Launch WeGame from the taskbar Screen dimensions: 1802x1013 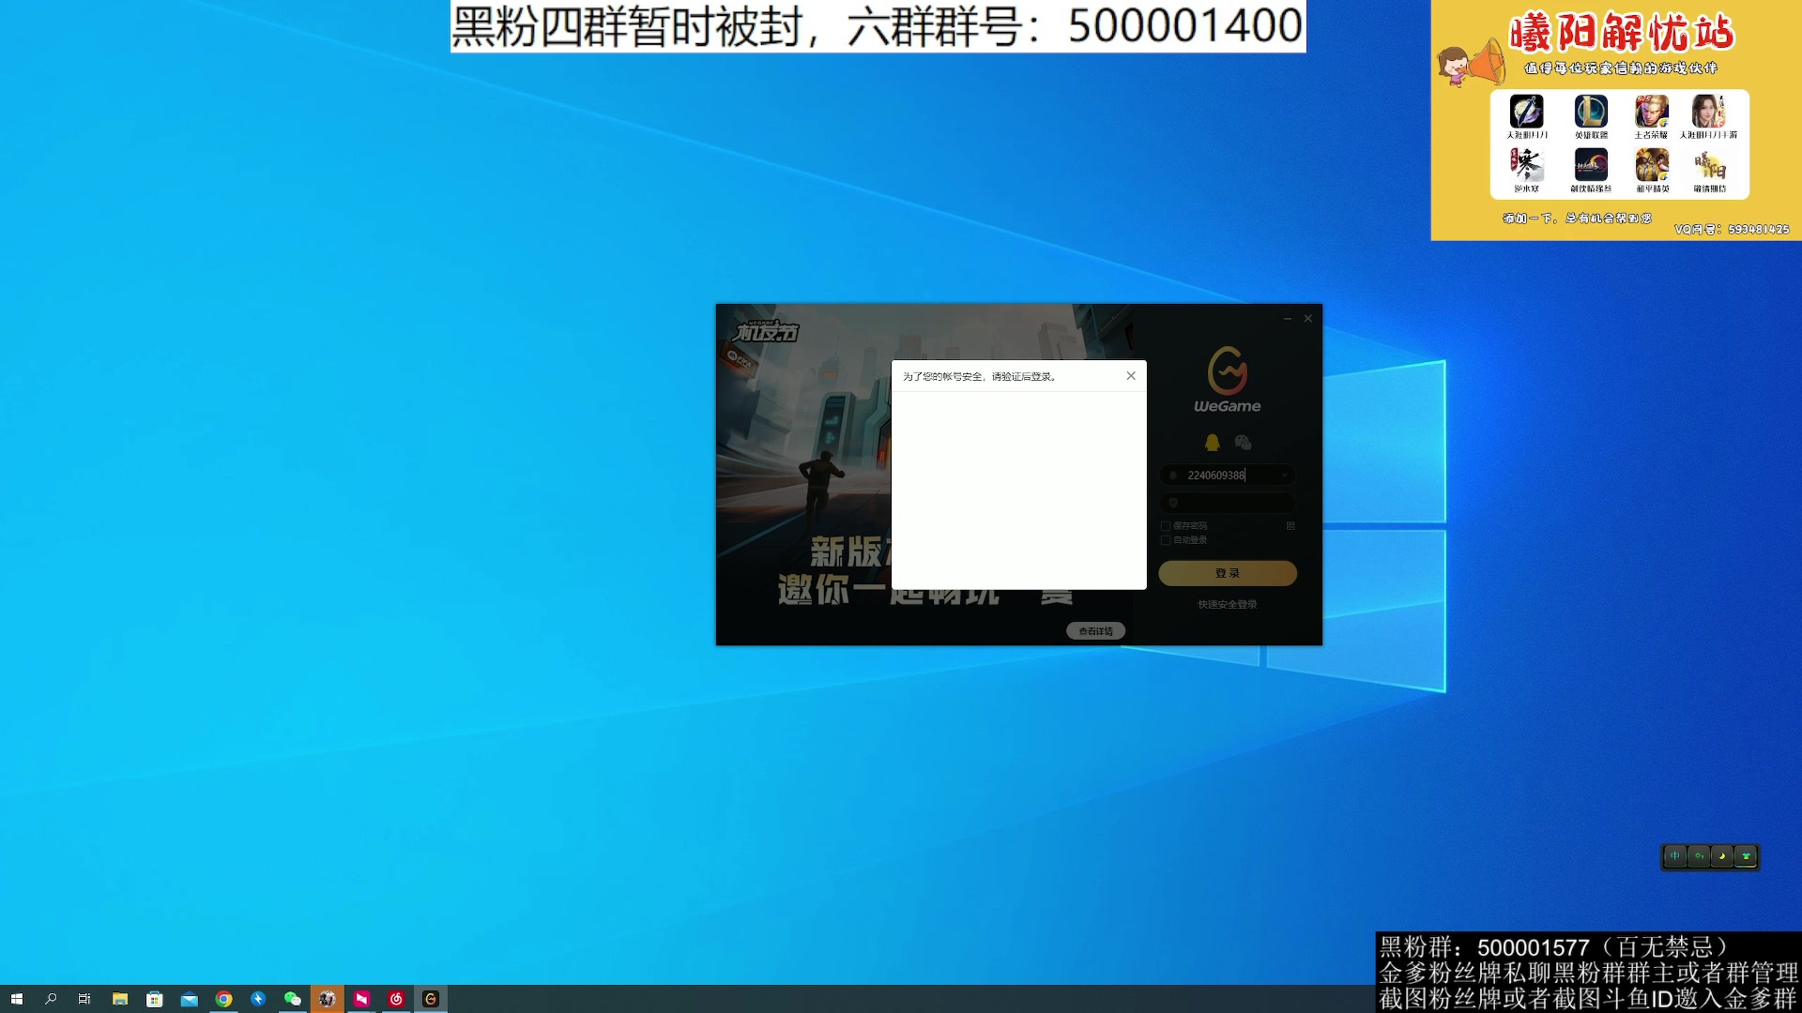[x=432, y=999]
